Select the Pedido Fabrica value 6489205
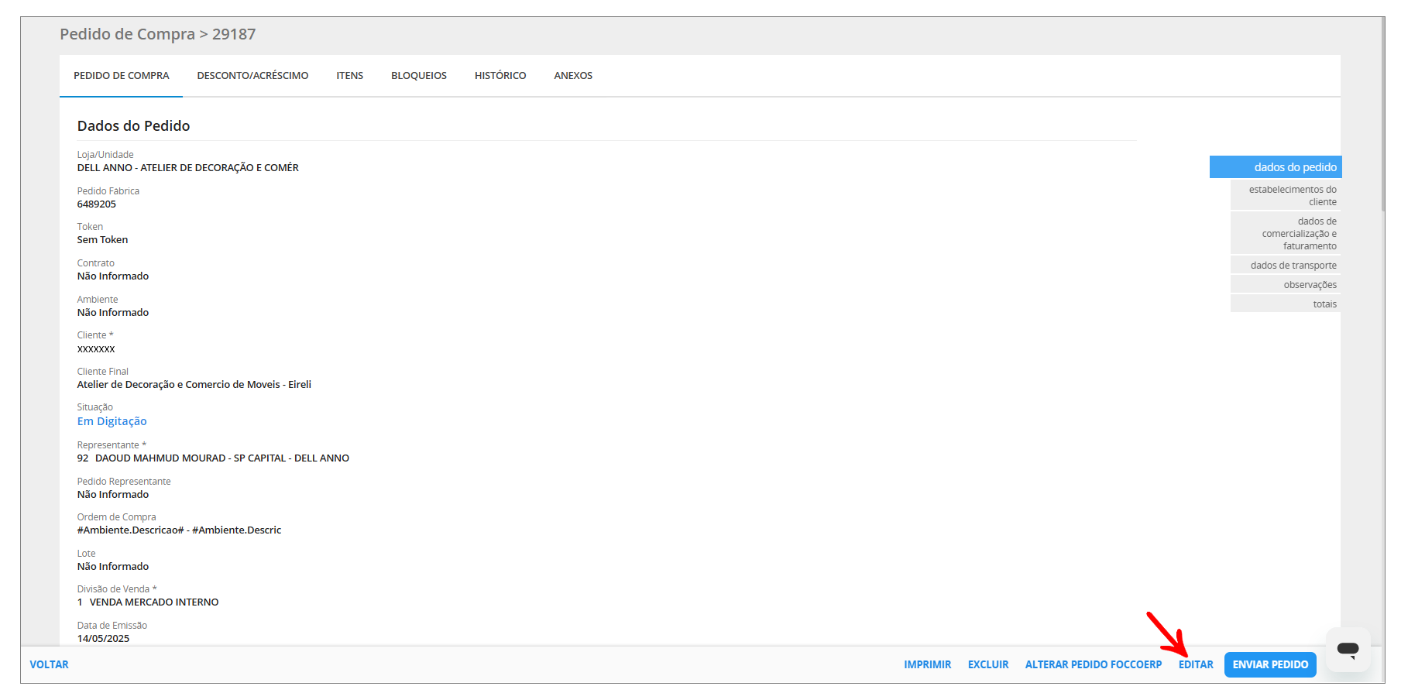 [x=97, y=204]
